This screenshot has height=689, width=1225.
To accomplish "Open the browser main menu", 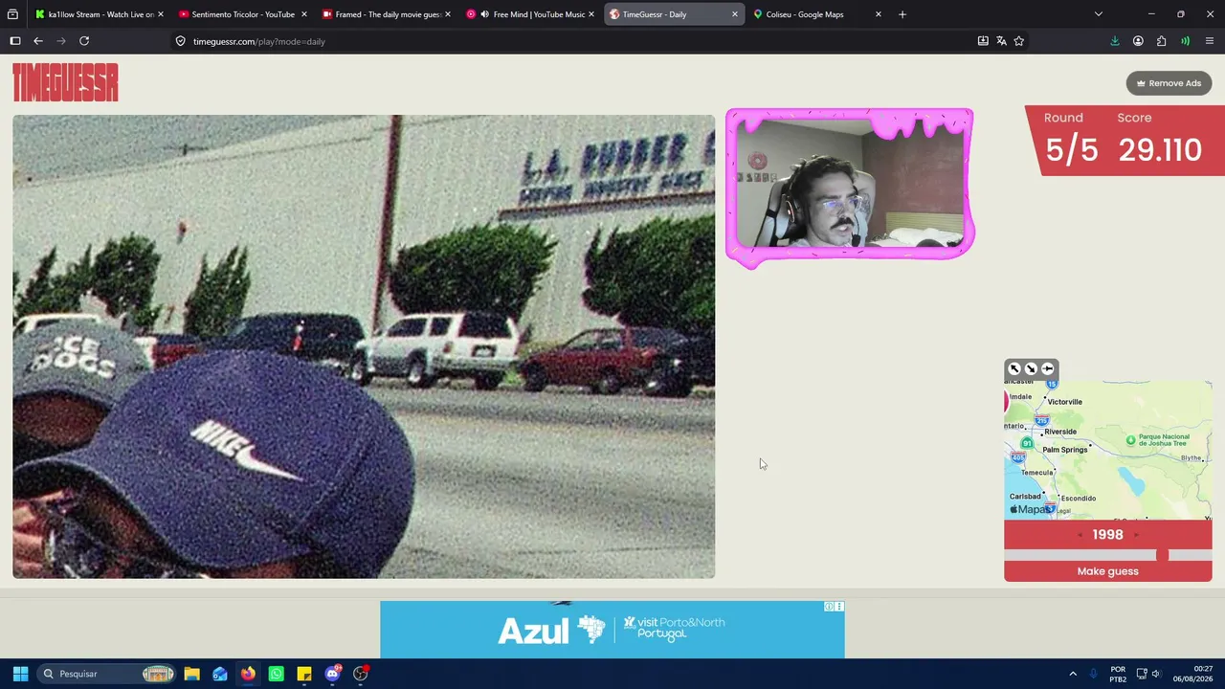I will pos(1210,41).
